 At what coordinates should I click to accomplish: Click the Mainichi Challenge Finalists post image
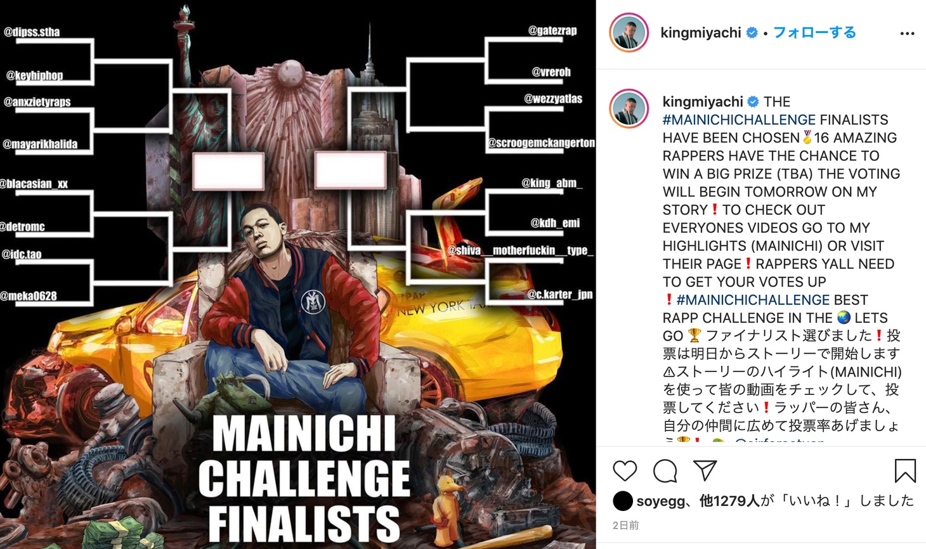click(x=297, y=274)
